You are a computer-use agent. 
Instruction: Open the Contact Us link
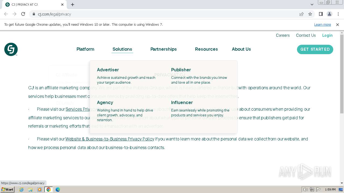(306, 35)
